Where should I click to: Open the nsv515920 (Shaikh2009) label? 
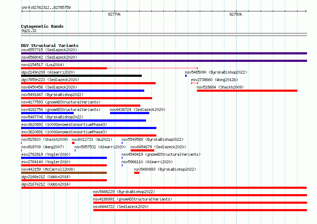[x=45, y=139]
